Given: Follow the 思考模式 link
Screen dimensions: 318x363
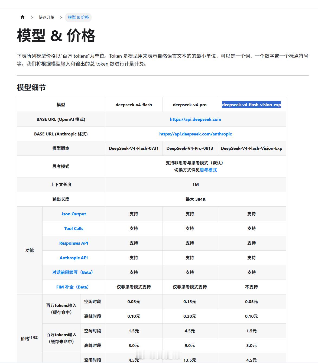Looking at the screenshot, I should click(208, 170).
